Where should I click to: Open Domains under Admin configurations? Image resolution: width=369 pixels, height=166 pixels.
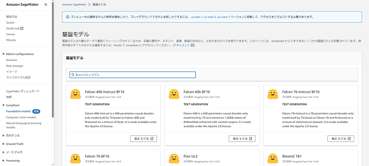(11, 60)
